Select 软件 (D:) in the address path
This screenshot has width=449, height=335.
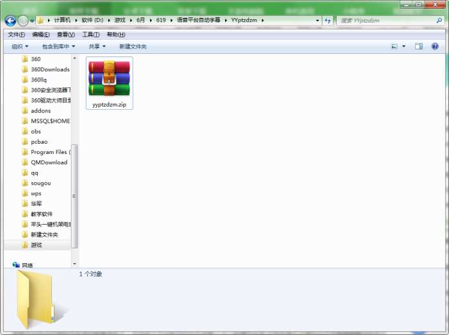click(92, 20)
